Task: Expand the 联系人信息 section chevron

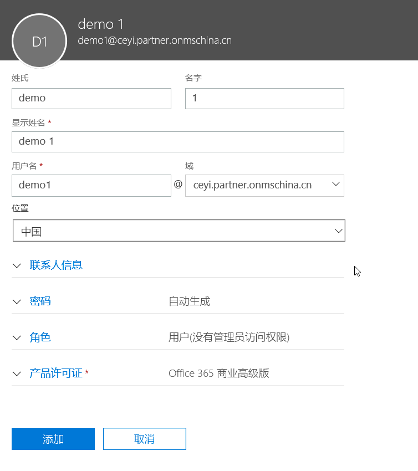Action: [x=17, y=265]
